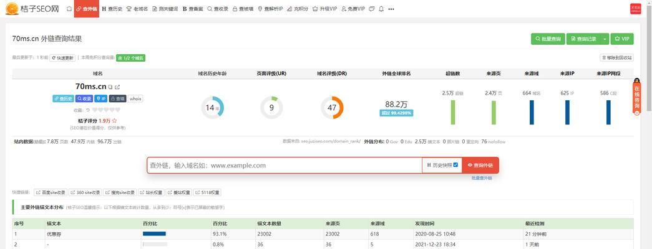Image resolution: width=652 pixels, height=249 pixels.
Task: Click anchor text 优惠券 in table
Action: point(54,234)
